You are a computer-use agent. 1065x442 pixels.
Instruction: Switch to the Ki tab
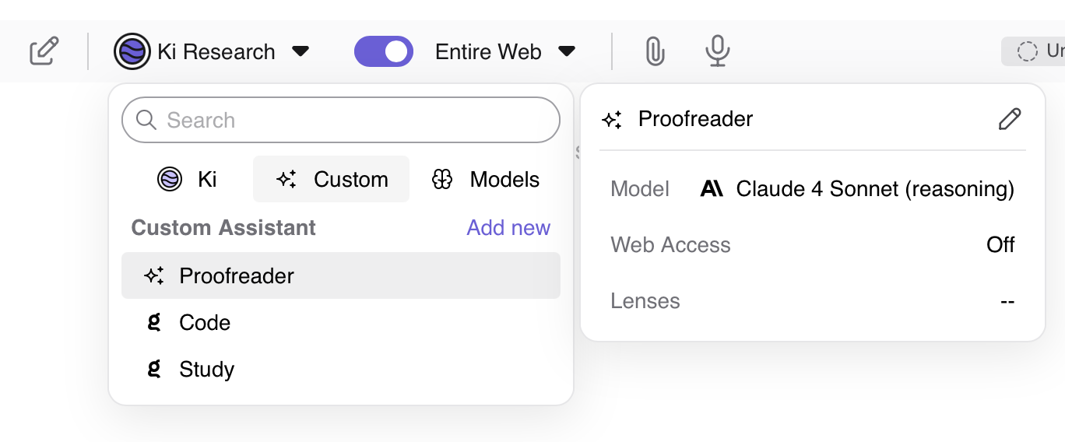pyautogui.click(x=187, y=180)
